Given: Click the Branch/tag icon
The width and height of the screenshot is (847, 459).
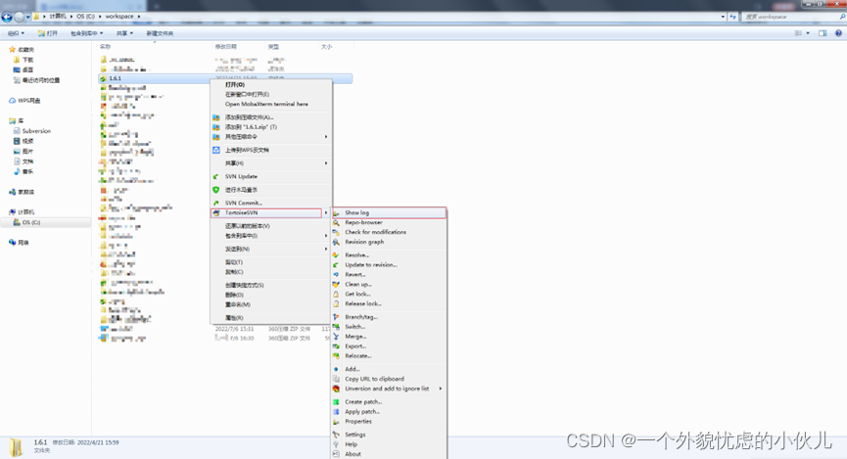Looking at the screenshot, I should click(x=336, y=317).
